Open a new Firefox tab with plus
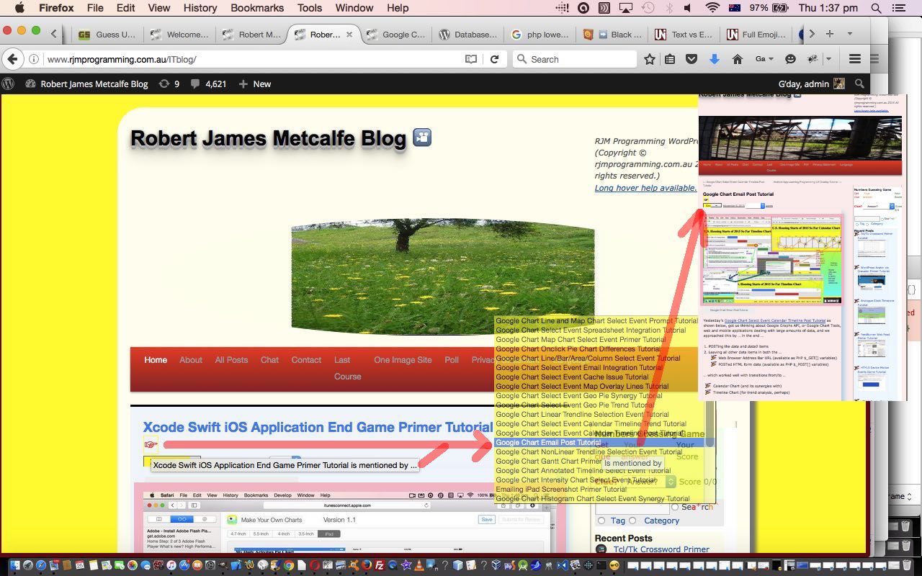This screenshot has width=922, height=576. pyautogui.click(x=830, y=34)
